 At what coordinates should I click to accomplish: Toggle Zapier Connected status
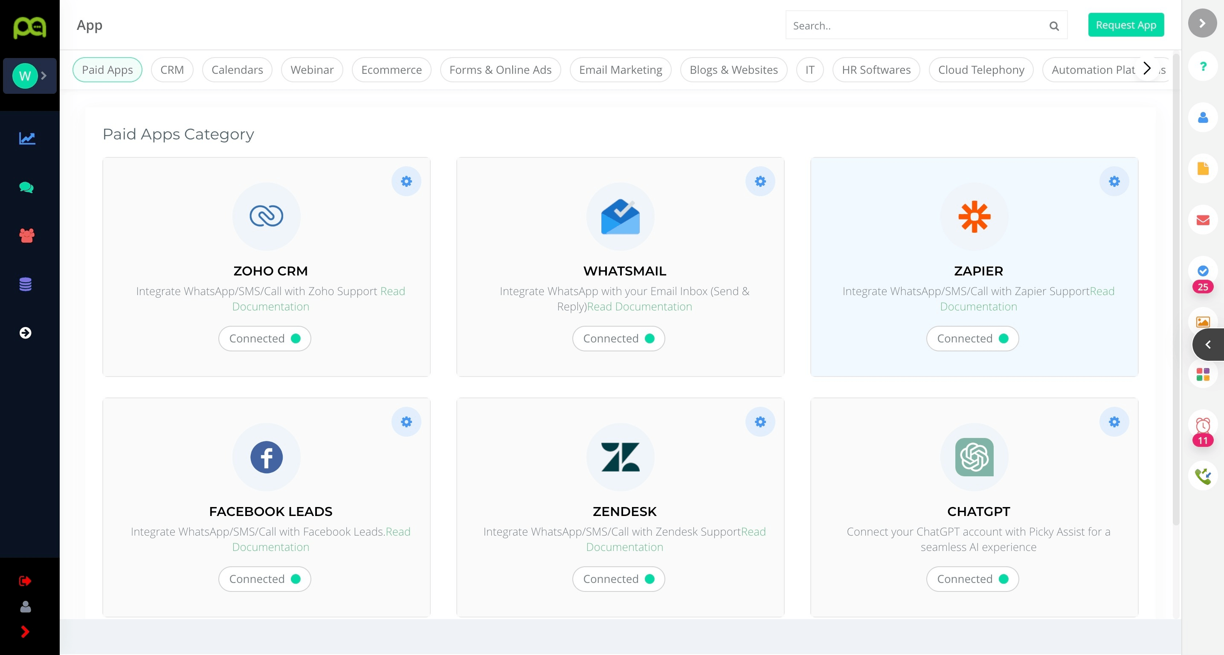pos(973,338)
